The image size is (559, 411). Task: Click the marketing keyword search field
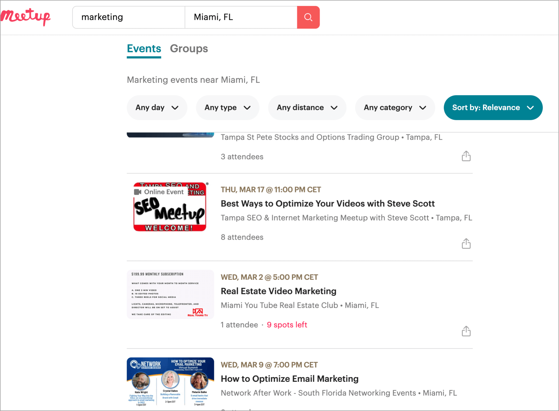(129, 17)
